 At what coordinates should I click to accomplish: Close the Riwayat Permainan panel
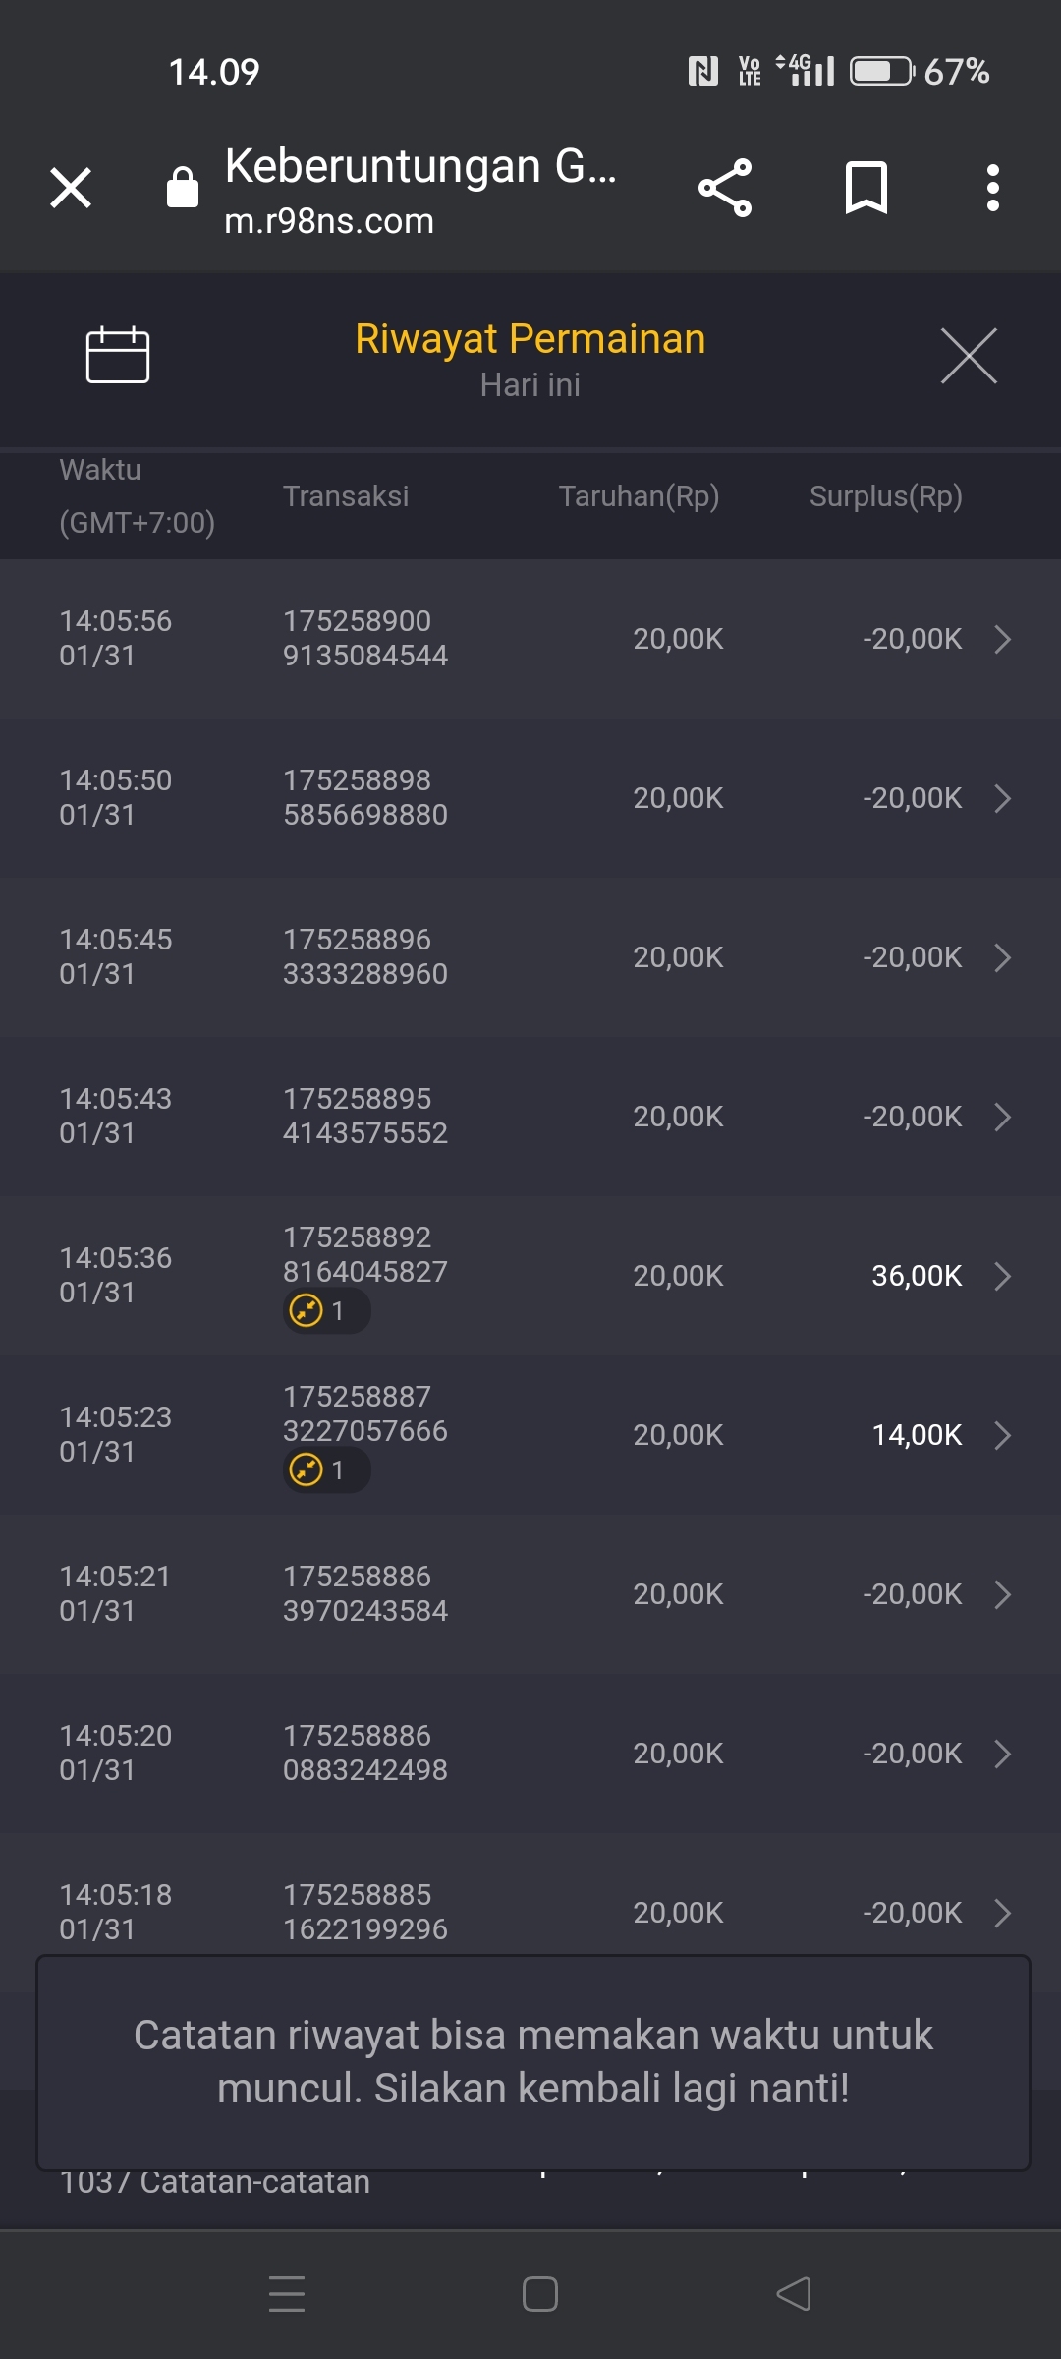(969, 356)
